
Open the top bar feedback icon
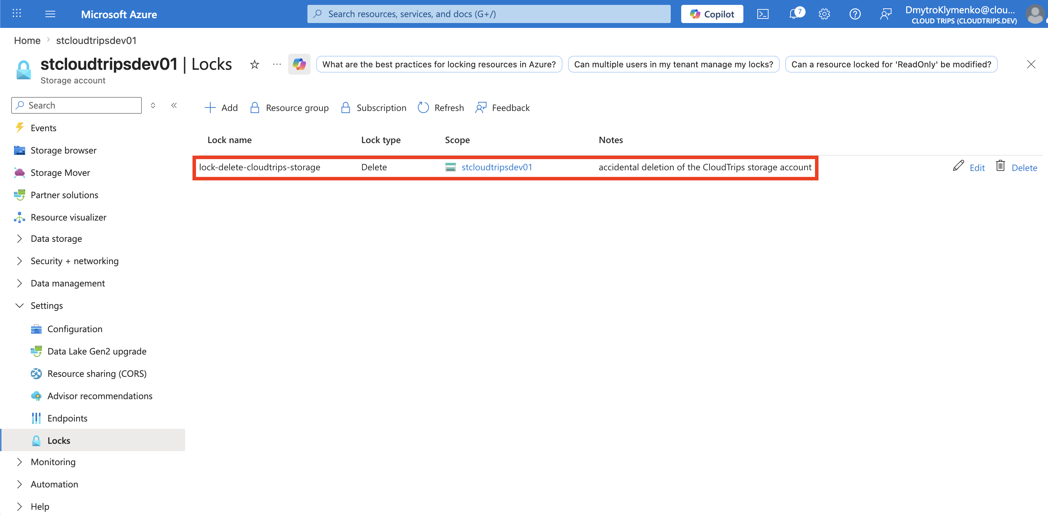click(886, 14)
